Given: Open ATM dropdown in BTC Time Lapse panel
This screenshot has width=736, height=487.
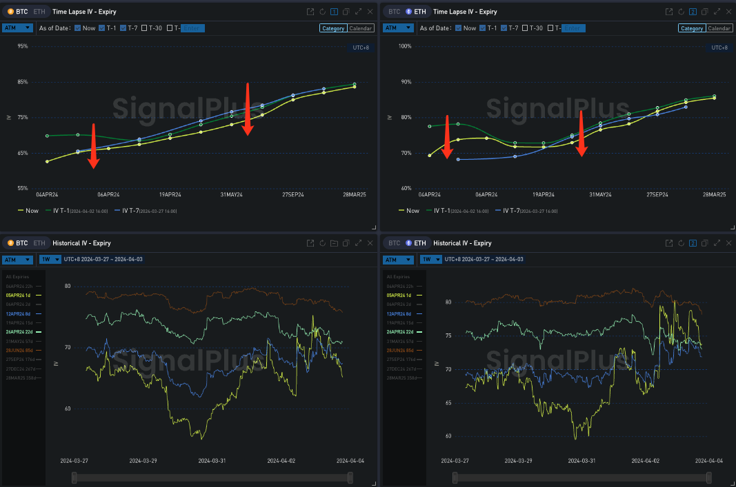Looking at the screenshot, I should point(17,28).
